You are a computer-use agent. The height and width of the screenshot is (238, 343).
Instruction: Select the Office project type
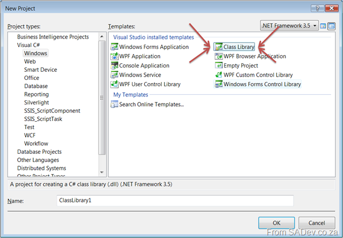point(32,78)
